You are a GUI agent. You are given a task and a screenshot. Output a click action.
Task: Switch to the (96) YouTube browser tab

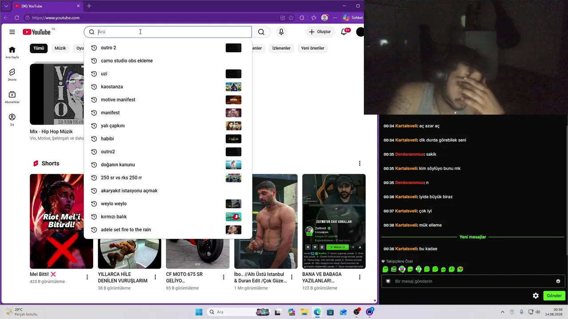pos(47,6)
